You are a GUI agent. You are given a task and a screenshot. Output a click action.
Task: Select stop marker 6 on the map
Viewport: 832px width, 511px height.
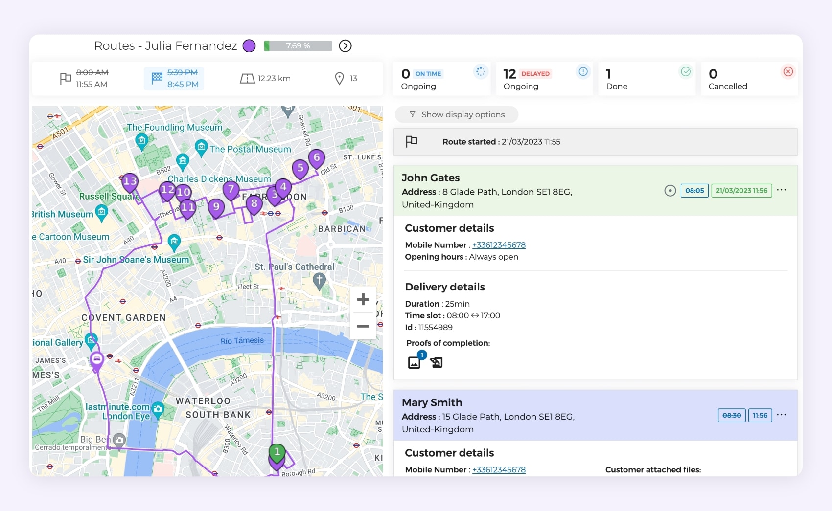point(316,157)
